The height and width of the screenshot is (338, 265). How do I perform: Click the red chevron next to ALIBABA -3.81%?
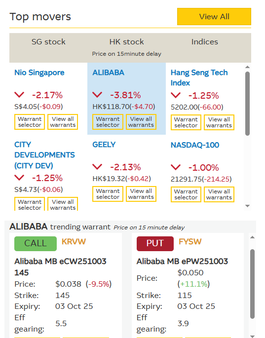(97, 95)
